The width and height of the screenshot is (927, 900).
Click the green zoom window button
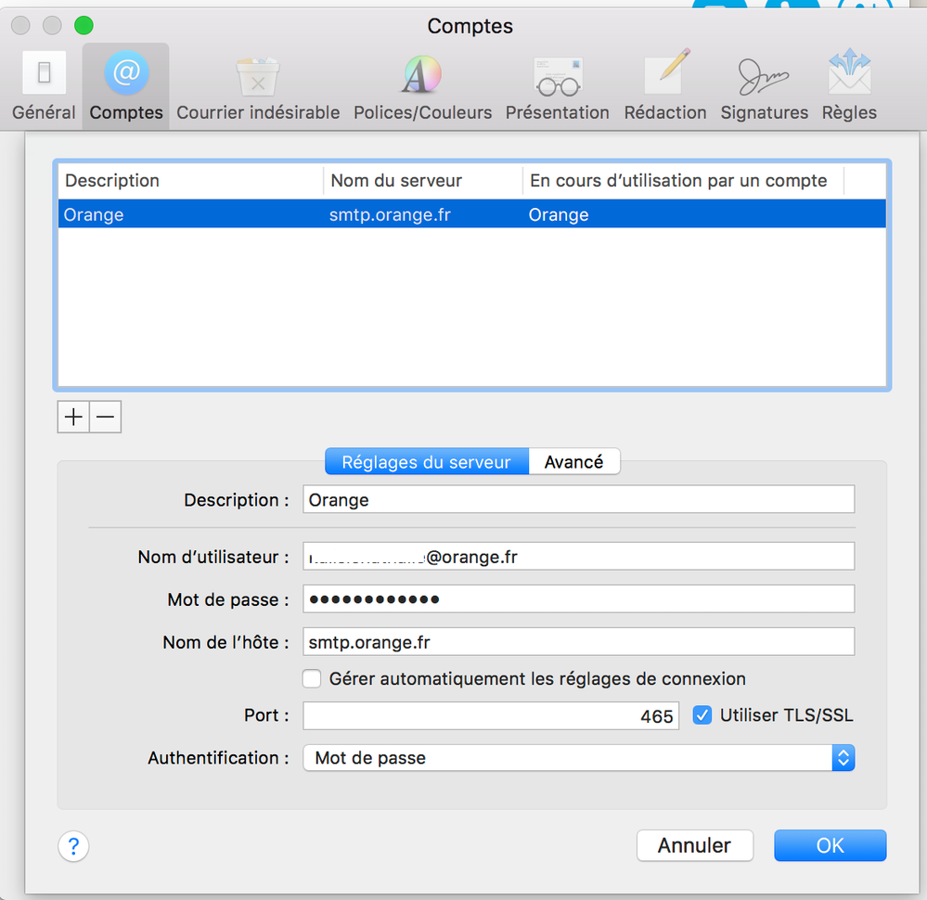tap(84, 25)
